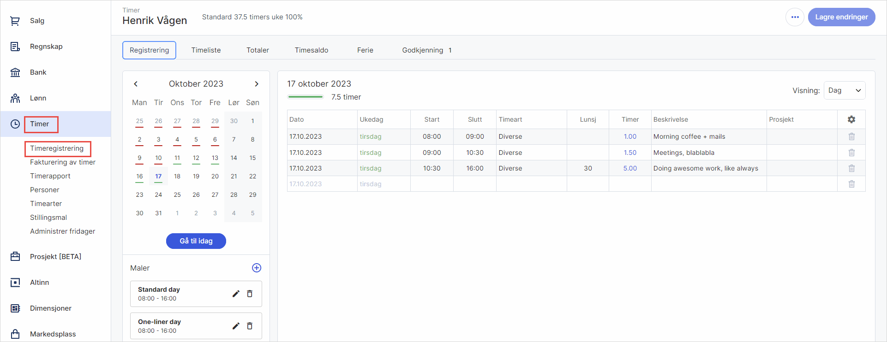The image size is (887, 342).
Task: Open the Lønn sidebar item
Action: (38, 98)
